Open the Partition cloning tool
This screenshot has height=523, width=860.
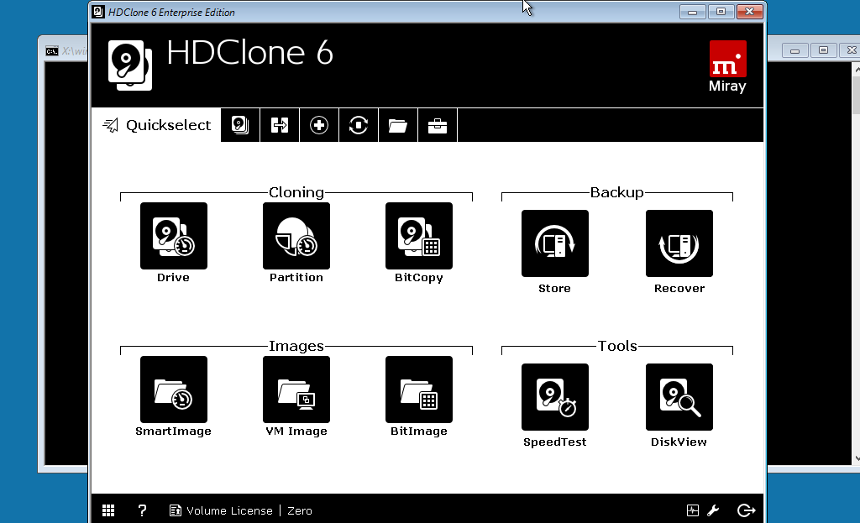[x=296, y=236]
